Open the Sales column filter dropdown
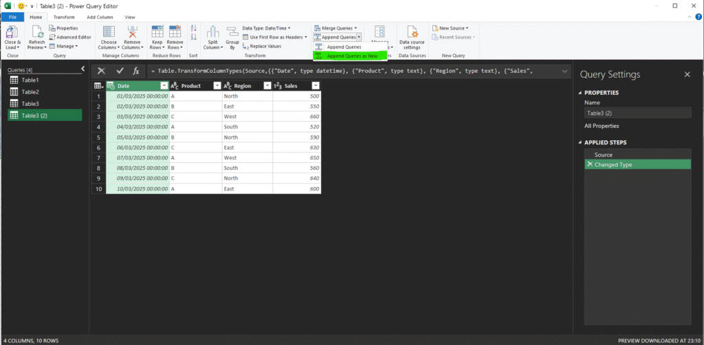The image size is (704, 345). coord(315,86)
